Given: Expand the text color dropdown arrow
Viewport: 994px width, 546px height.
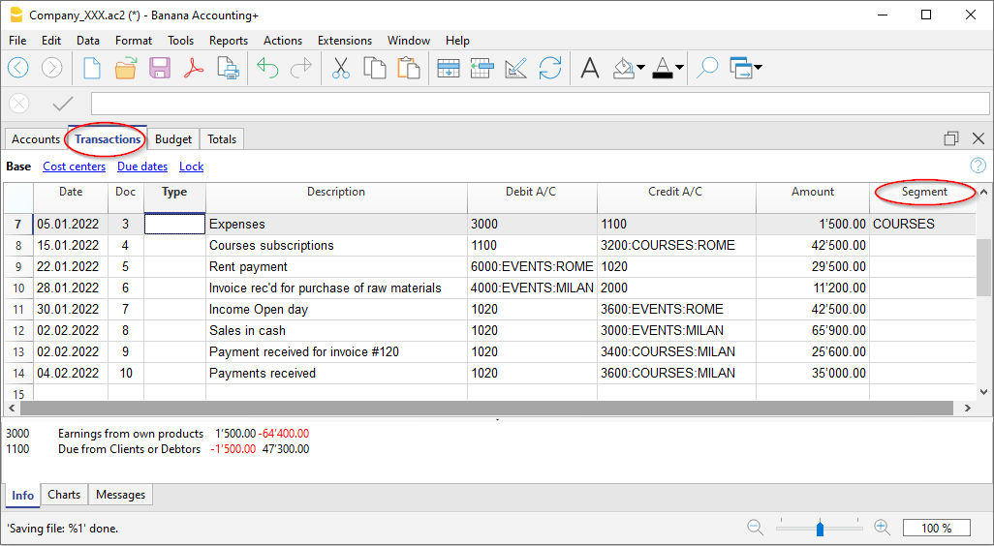Looking at the screenshot, I should [x=679, y=68].
